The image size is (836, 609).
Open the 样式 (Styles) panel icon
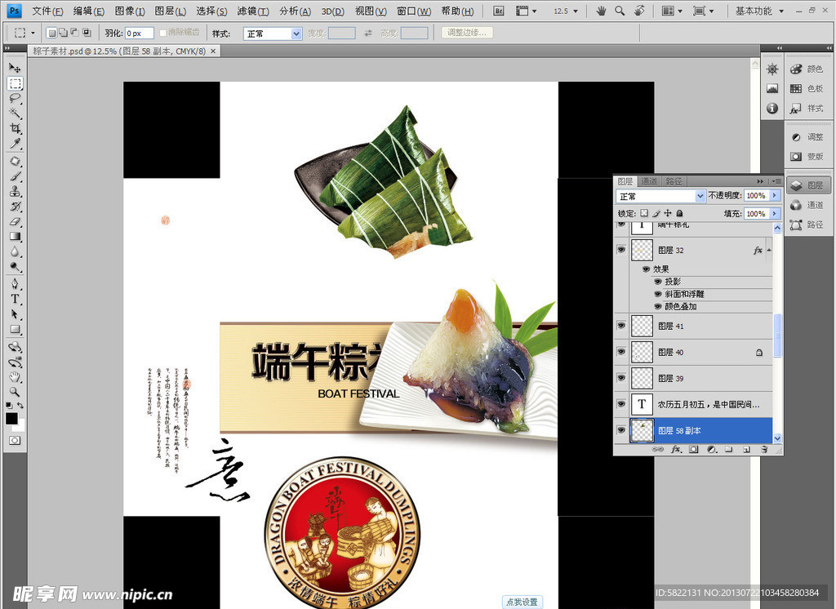pyautogui.click(x=796, y=108)
